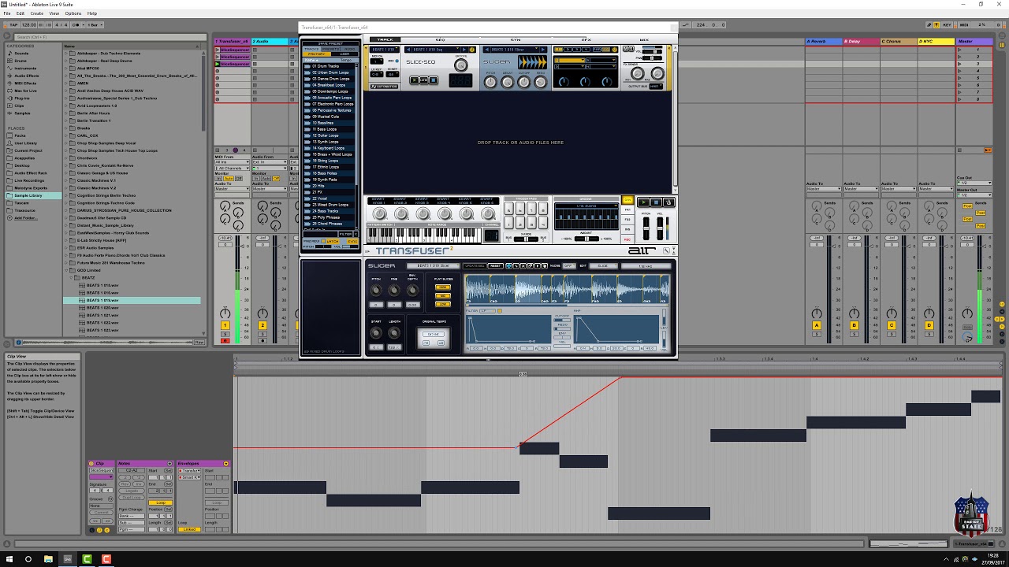Click the Cortana search circle on taskbar

point(28,559)
